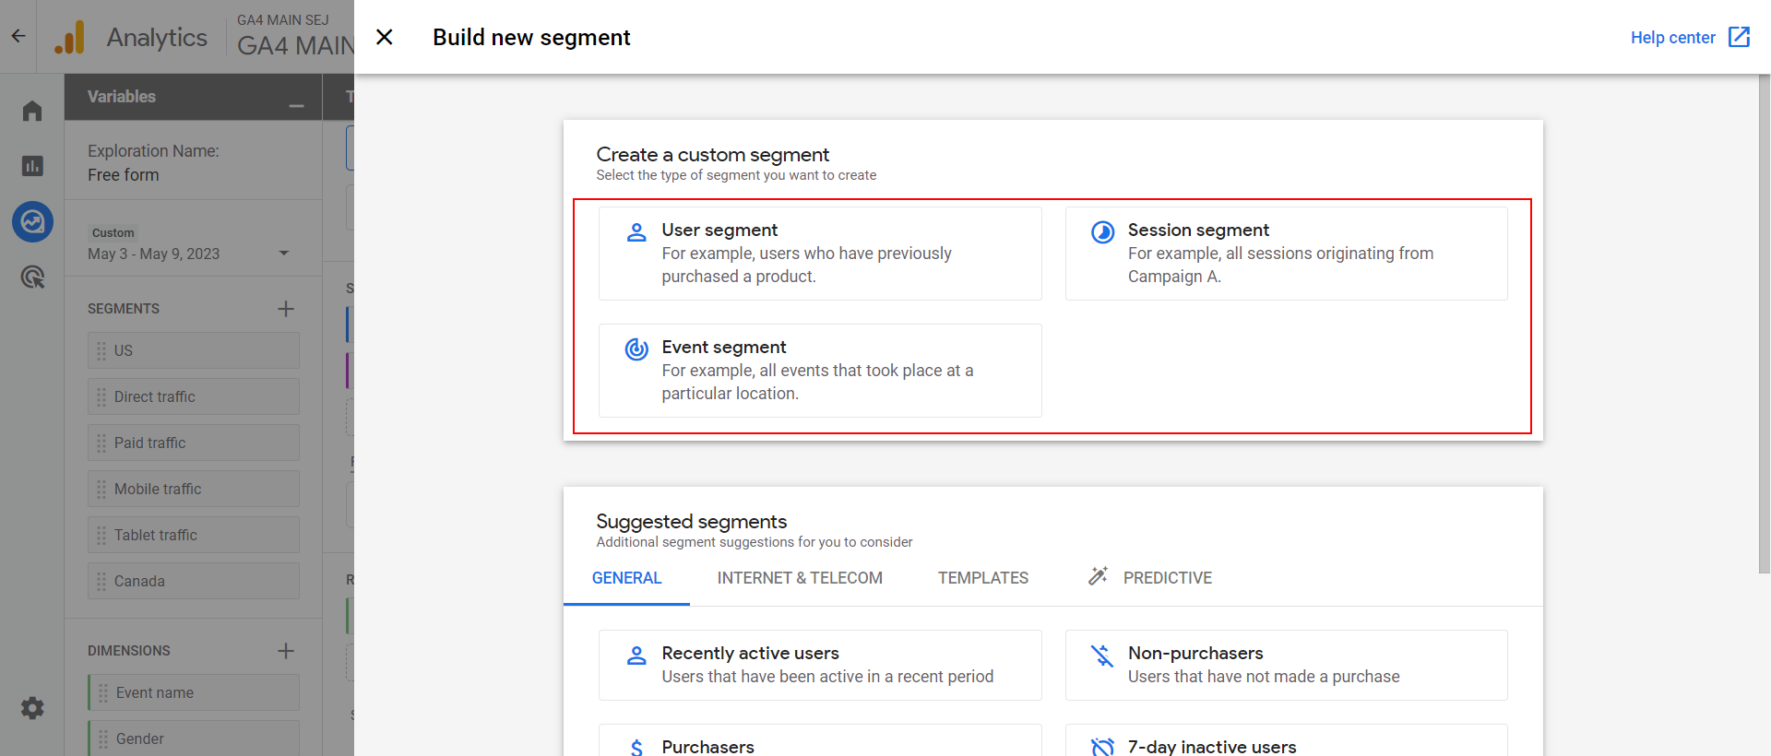Image resolution: width=1771 pixels, height=756 pixels.
Task: Open Admin settings gear icon
Action: [x=32, y=708]
